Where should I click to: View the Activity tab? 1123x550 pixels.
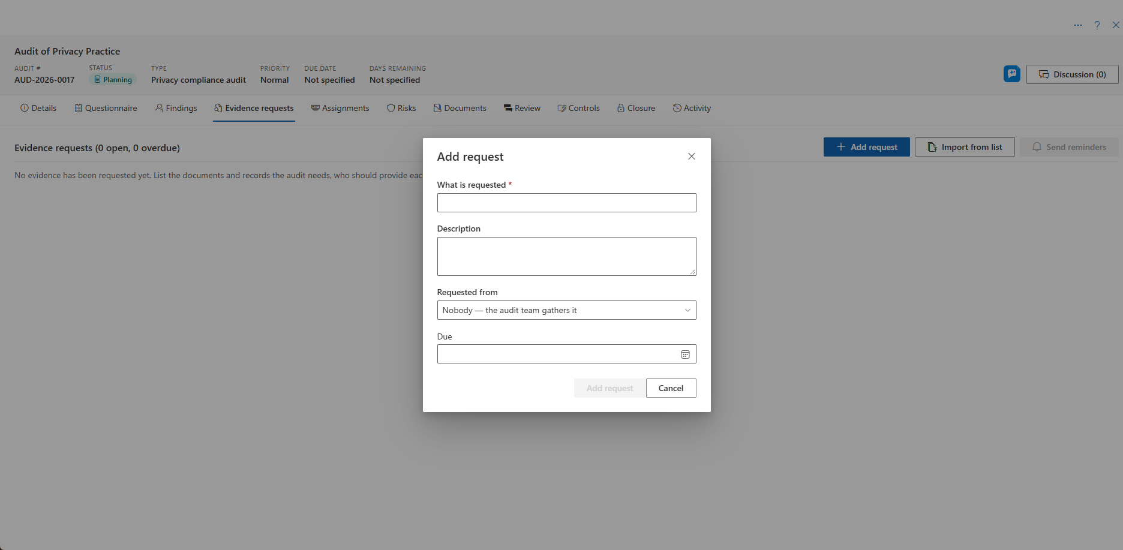[692, 108]
